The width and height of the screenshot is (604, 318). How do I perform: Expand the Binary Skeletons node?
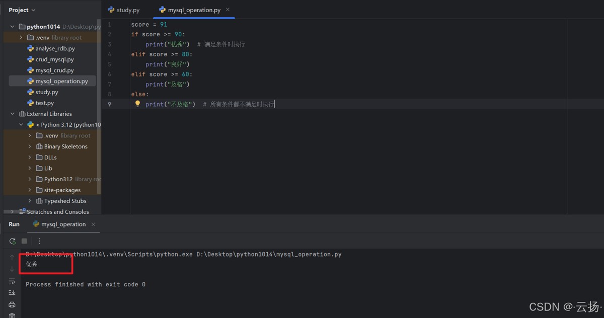[x=30, y=146]
